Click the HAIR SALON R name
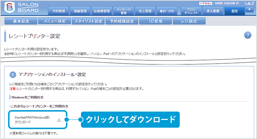 (227, 3)
